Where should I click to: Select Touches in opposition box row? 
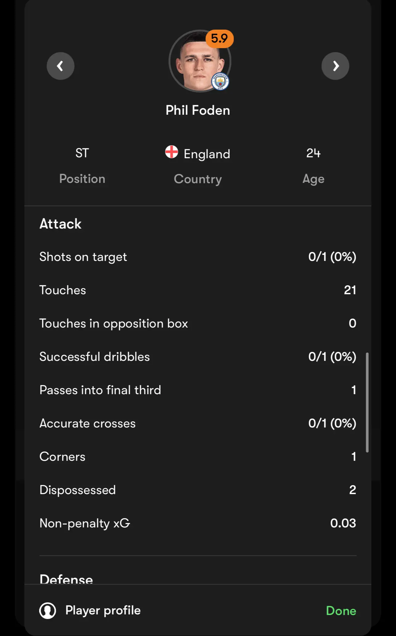[x=198, y=323]
